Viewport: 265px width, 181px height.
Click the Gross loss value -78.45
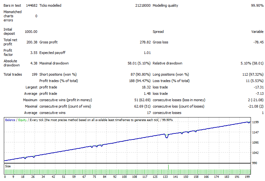point(258,42)
